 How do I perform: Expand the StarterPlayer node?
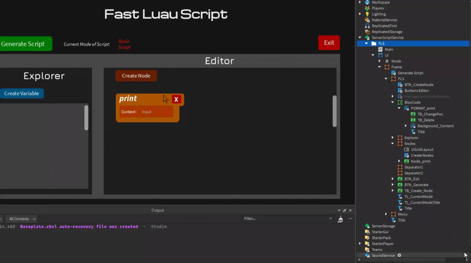click(360, 244)
